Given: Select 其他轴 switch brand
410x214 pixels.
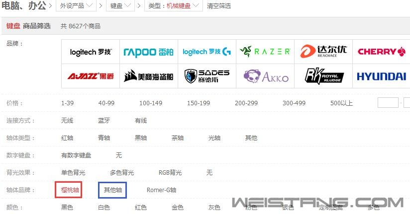Looking at the screenshot, I should pos(112,190).
